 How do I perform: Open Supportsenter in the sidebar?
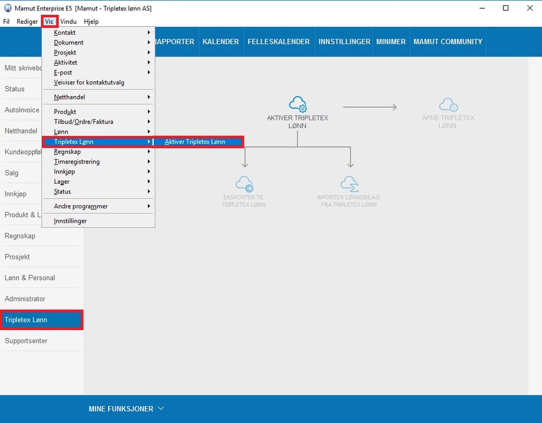tap(41, 341)
